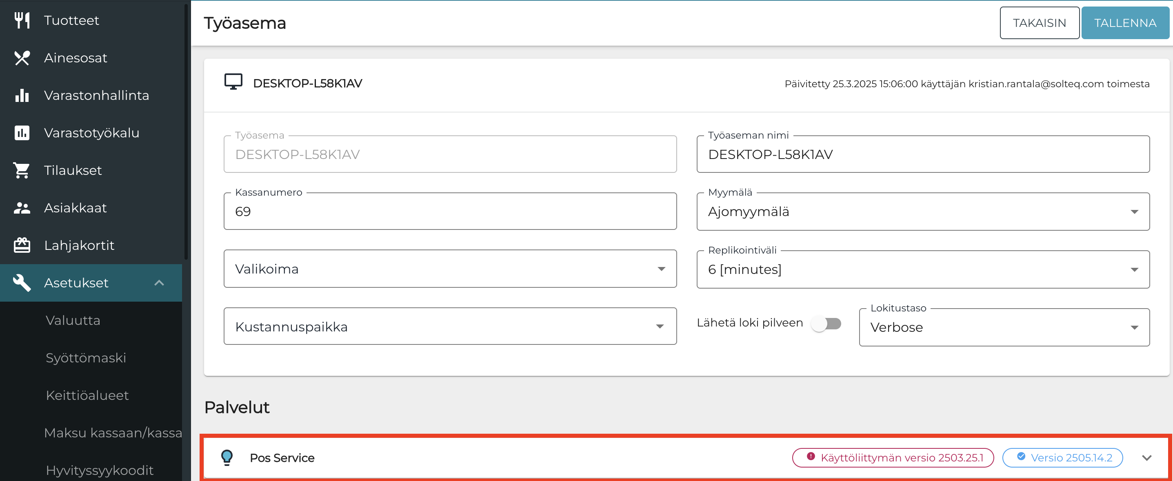
Task: Click the Kassanumero input field
Action: click(449, 212)
